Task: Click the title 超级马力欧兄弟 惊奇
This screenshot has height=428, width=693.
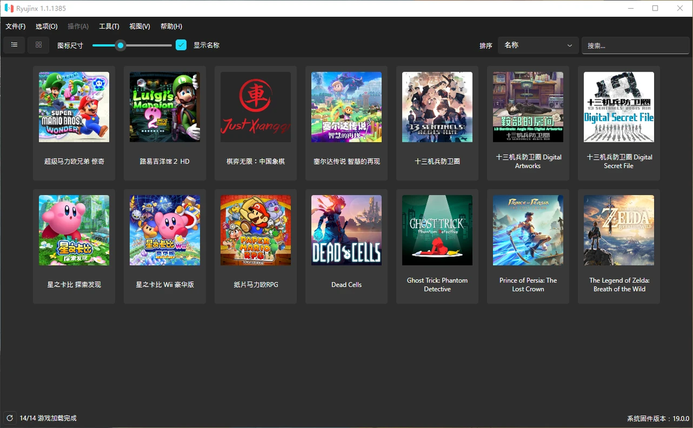Action: (x=74, y=162)
